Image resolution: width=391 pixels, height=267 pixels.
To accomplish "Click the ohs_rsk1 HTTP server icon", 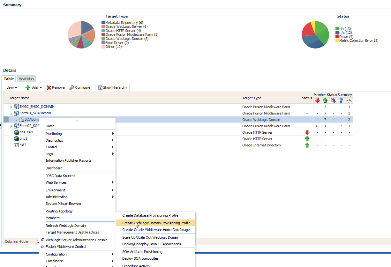I will pos(17,132).
